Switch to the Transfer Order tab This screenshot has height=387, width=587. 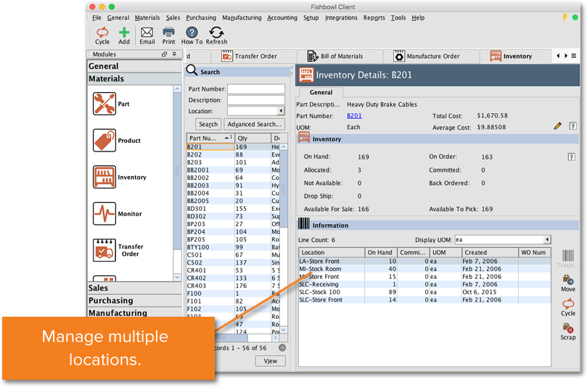tap(254, 56)
